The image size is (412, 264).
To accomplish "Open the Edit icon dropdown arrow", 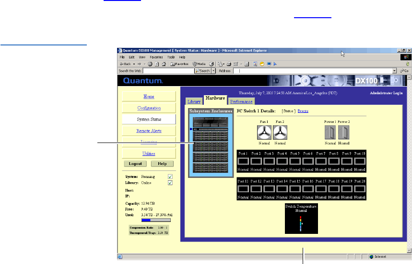I will coord(241,64).
